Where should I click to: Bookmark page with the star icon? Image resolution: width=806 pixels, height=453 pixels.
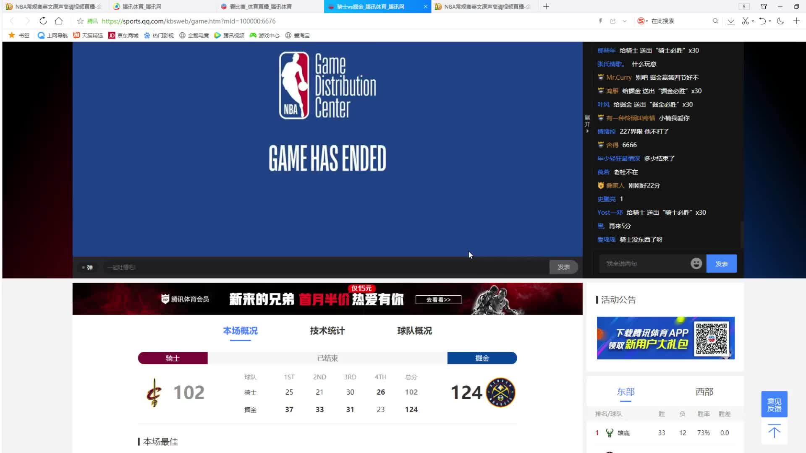coord(80,21)
